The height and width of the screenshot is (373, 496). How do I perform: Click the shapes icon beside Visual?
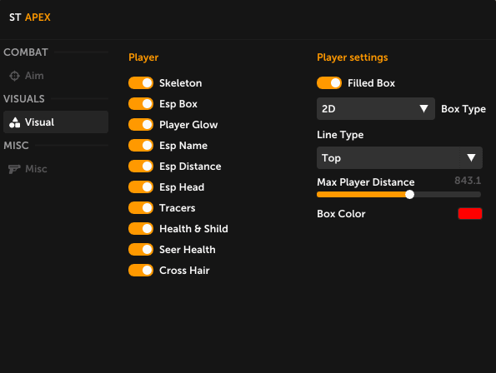[x=14, y=122]
